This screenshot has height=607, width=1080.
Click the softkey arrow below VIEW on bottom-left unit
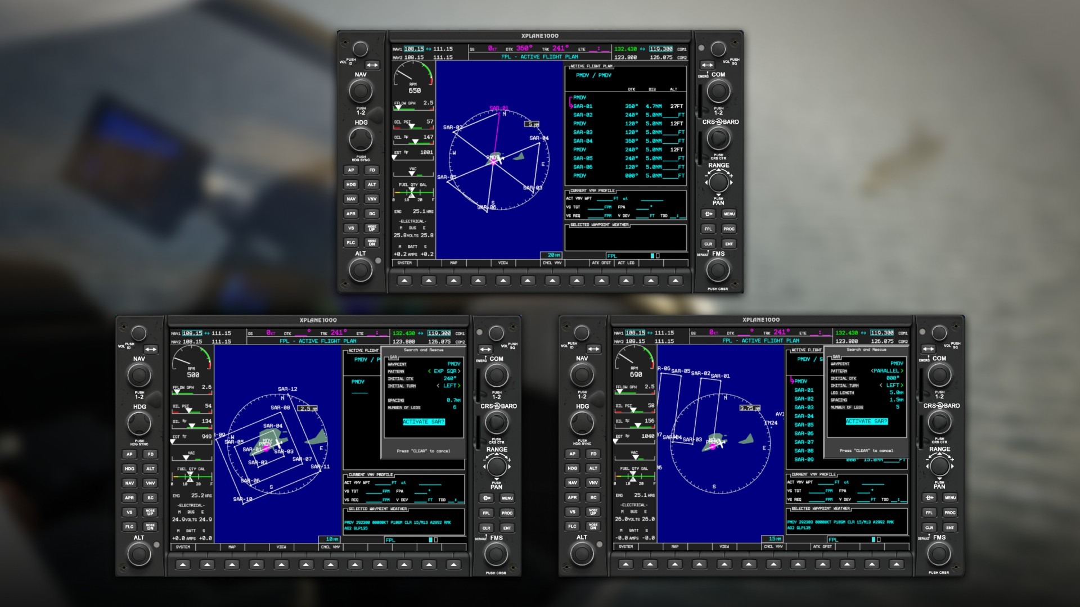(x=281, y=564)
